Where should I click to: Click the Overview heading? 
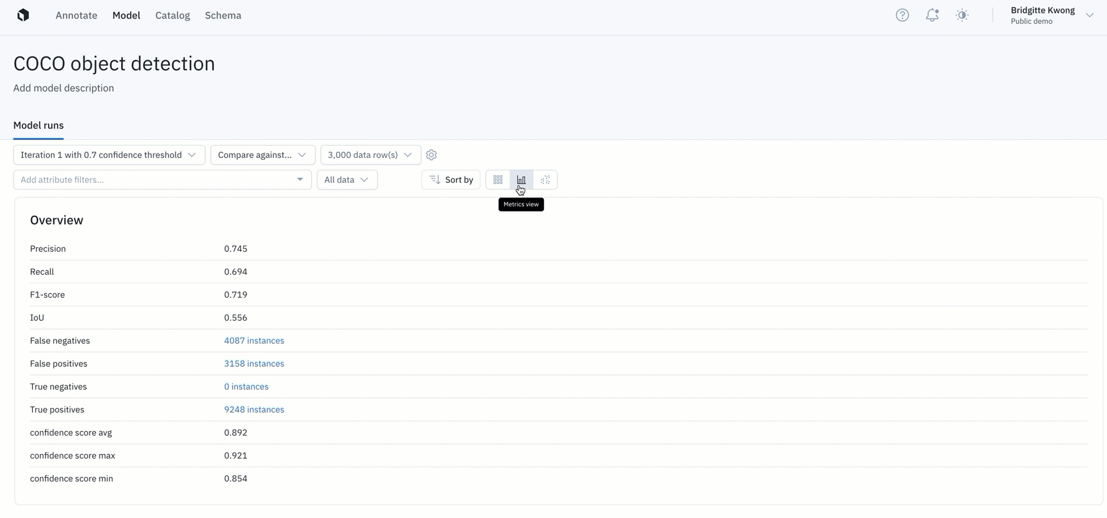click(x=57, y=220)
